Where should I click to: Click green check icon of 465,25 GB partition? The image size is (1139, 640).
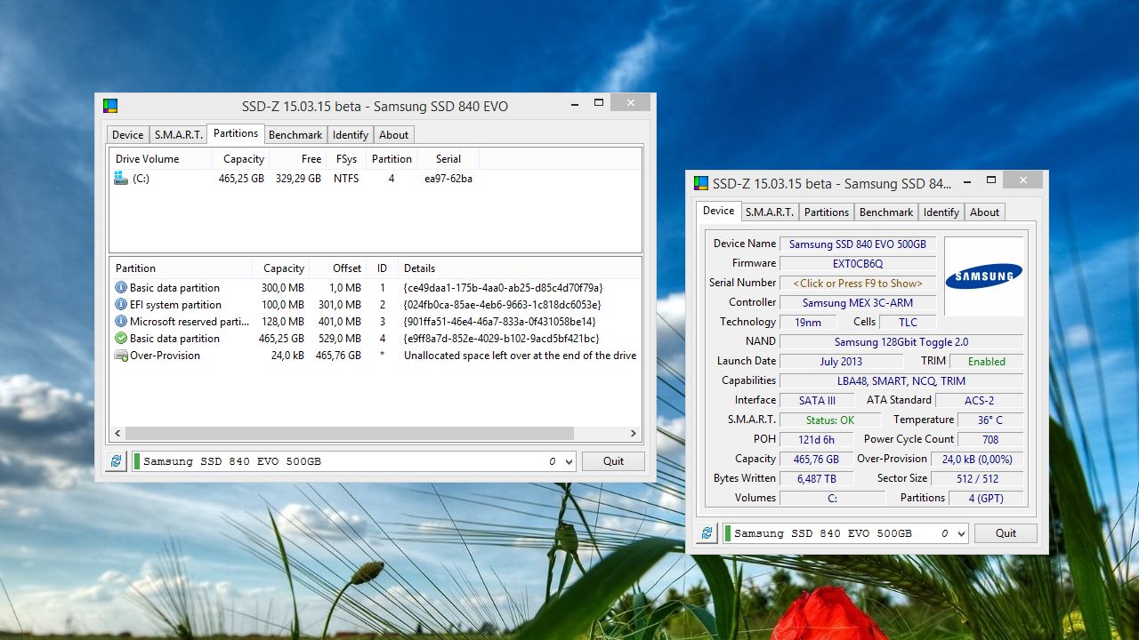pyautogui.click(x=121, y=339)
